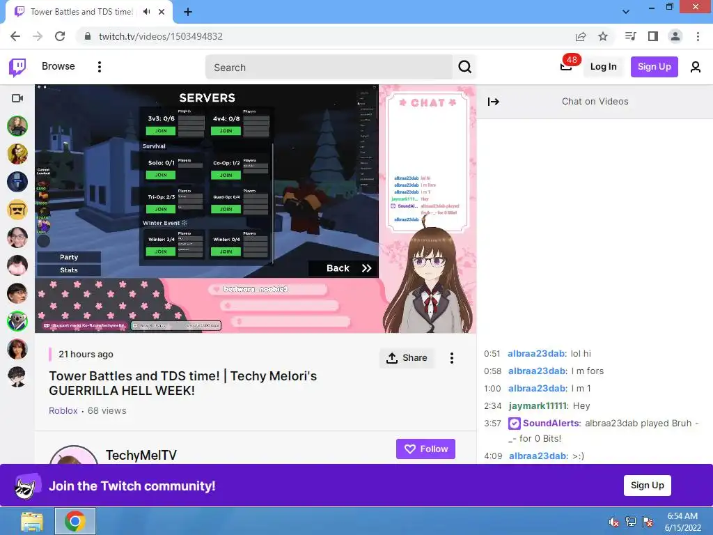This screenshot has height=535, width=713.
Task: Open network tray icon
Action: 631,522
